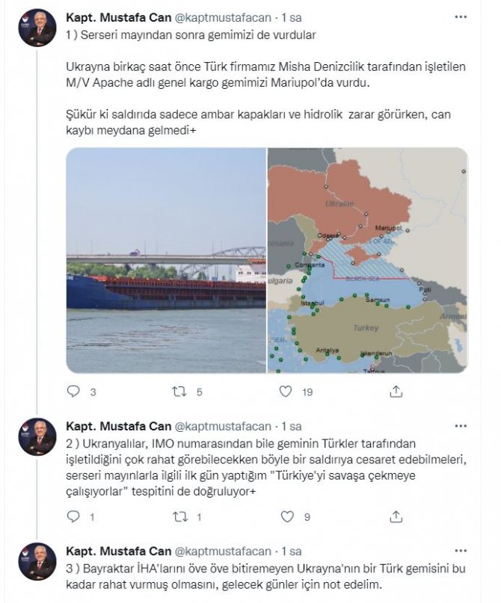The image size is (501, 603).
Task: Retweet the first tweet with 5 retweets
Action: (179, 391)
